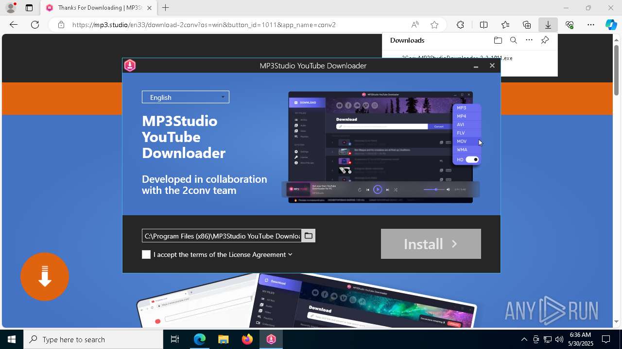Click the MP3Studio installer logo icon
622x349 pixels.
130,65
